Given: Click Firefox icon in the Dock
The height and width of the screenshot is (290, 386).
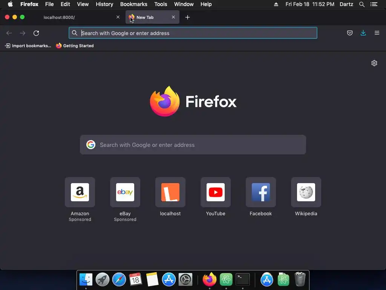Looking at the screenshot, I should (210, 280).
